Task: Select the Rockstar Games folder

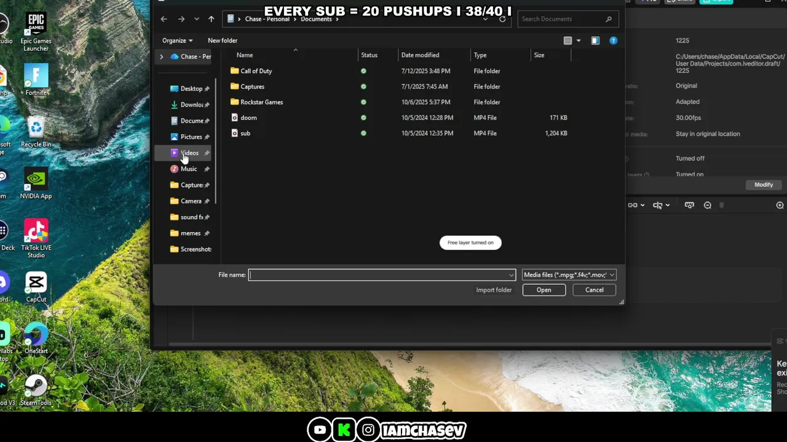Action: pos(261,102)
